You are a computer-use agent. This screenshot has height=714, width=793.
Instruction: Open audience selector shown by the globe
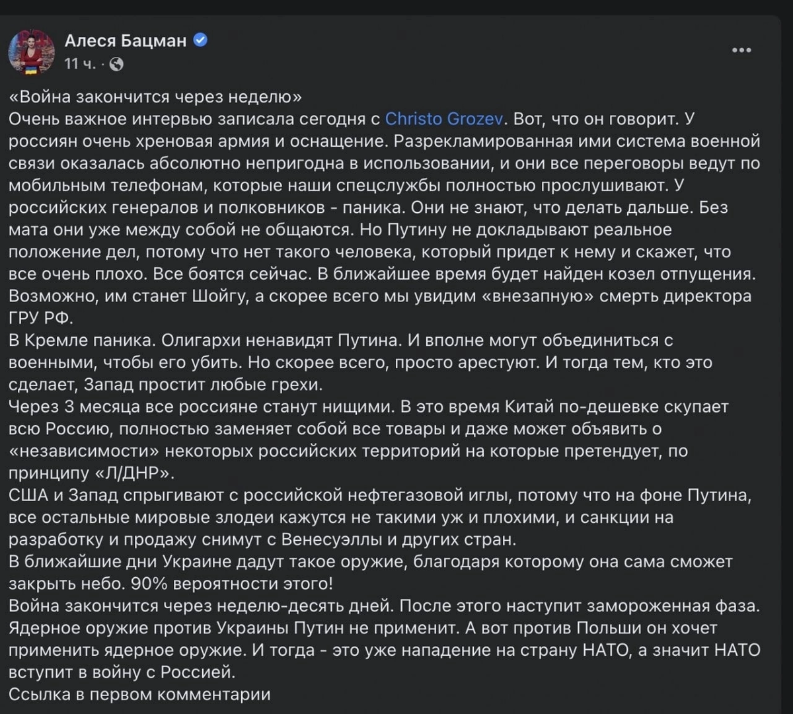(117, 65)
